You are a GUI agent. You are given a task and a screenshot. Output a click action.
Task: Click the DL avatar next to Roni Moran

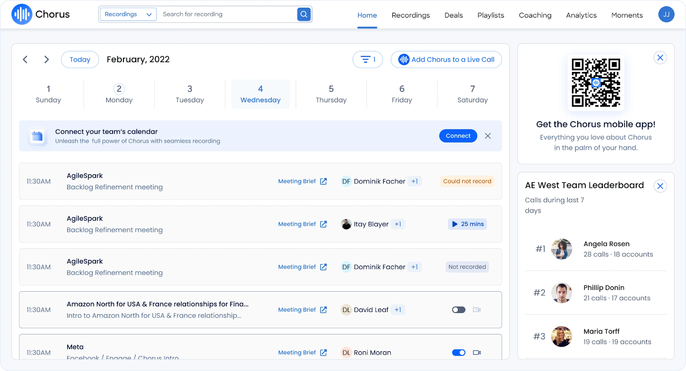[x=346, y=353]
